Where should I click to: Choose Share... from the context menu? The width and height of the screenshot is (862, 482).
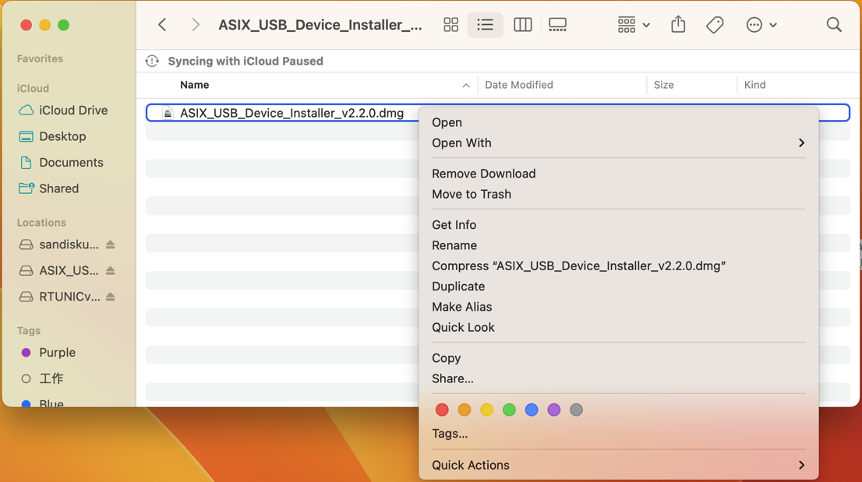pos(619,378)
